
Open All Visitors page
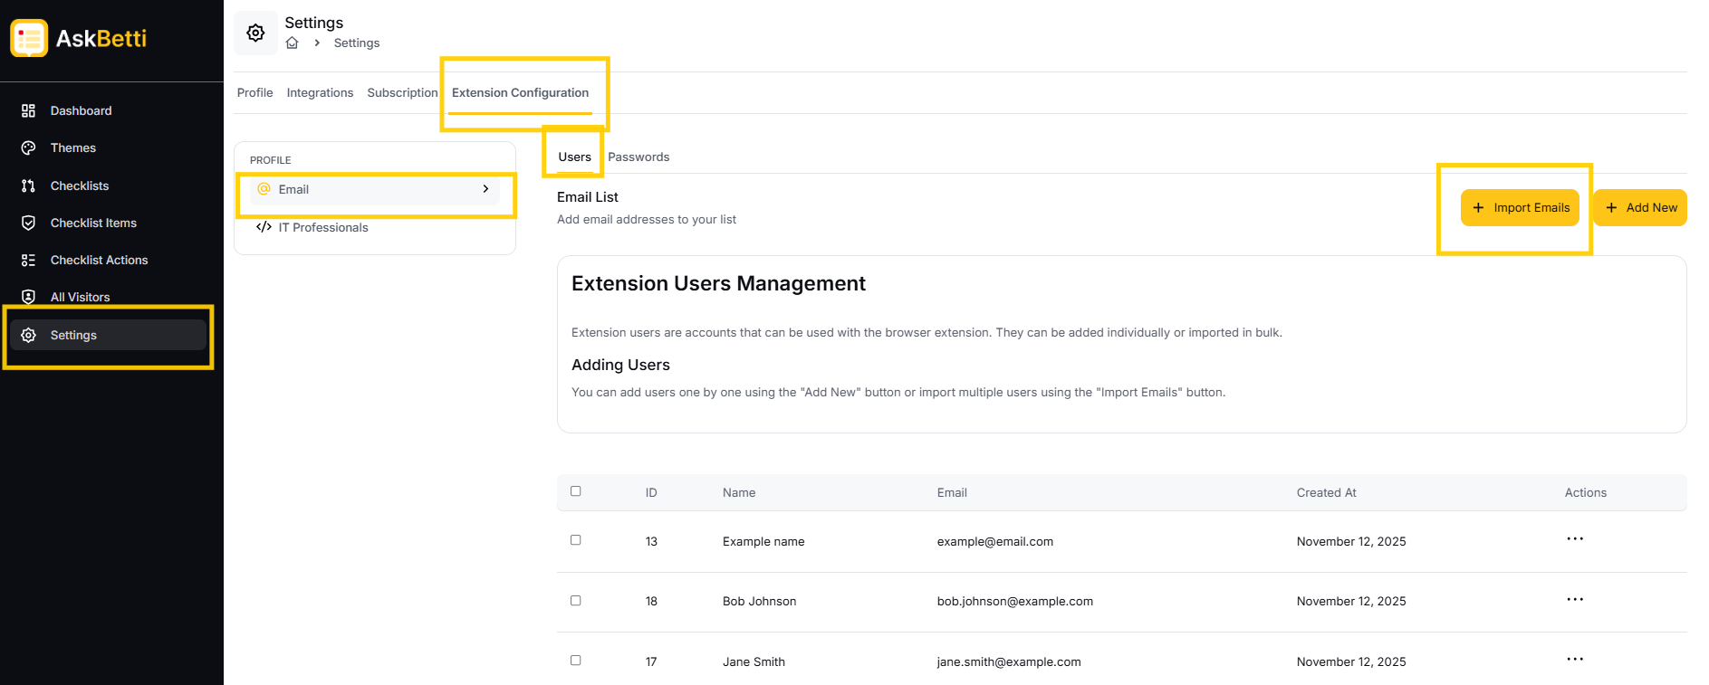(108, 297)
